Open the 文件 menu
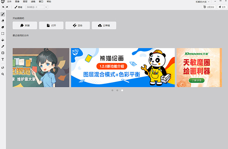 click(9, 2)
